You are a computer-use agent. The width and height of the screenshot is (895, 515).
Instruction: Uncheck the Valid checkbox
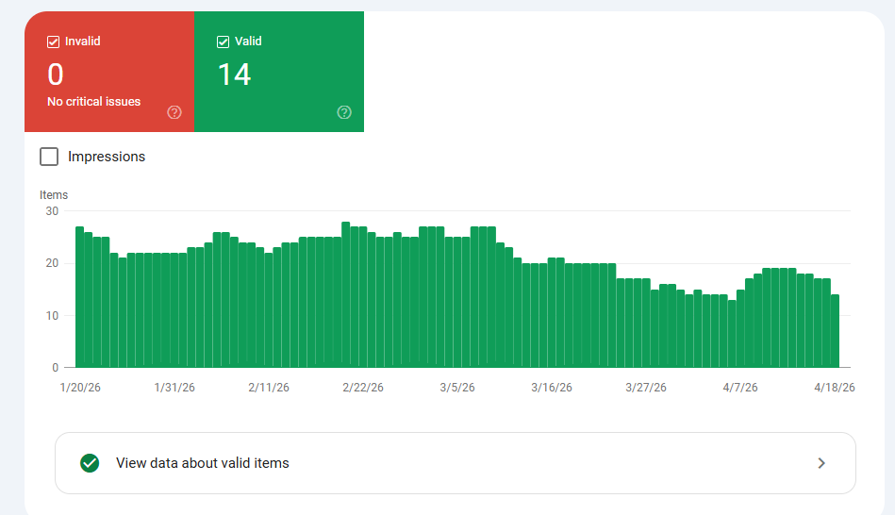click(224, 42)
